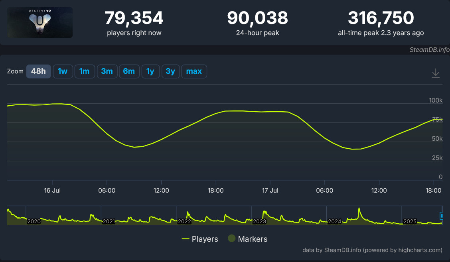Grab the navigator's right range handle
This screenshot has height=262, width=450.
click(x=441, y=215)
